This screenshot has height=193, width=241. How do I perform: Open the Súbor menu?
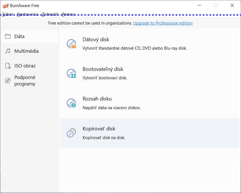8,14
